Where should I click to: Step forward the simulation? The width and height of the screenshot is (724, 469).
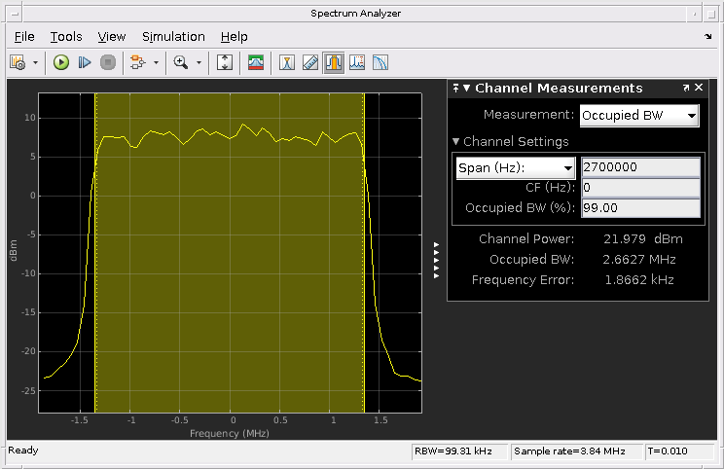coord(85,62)
